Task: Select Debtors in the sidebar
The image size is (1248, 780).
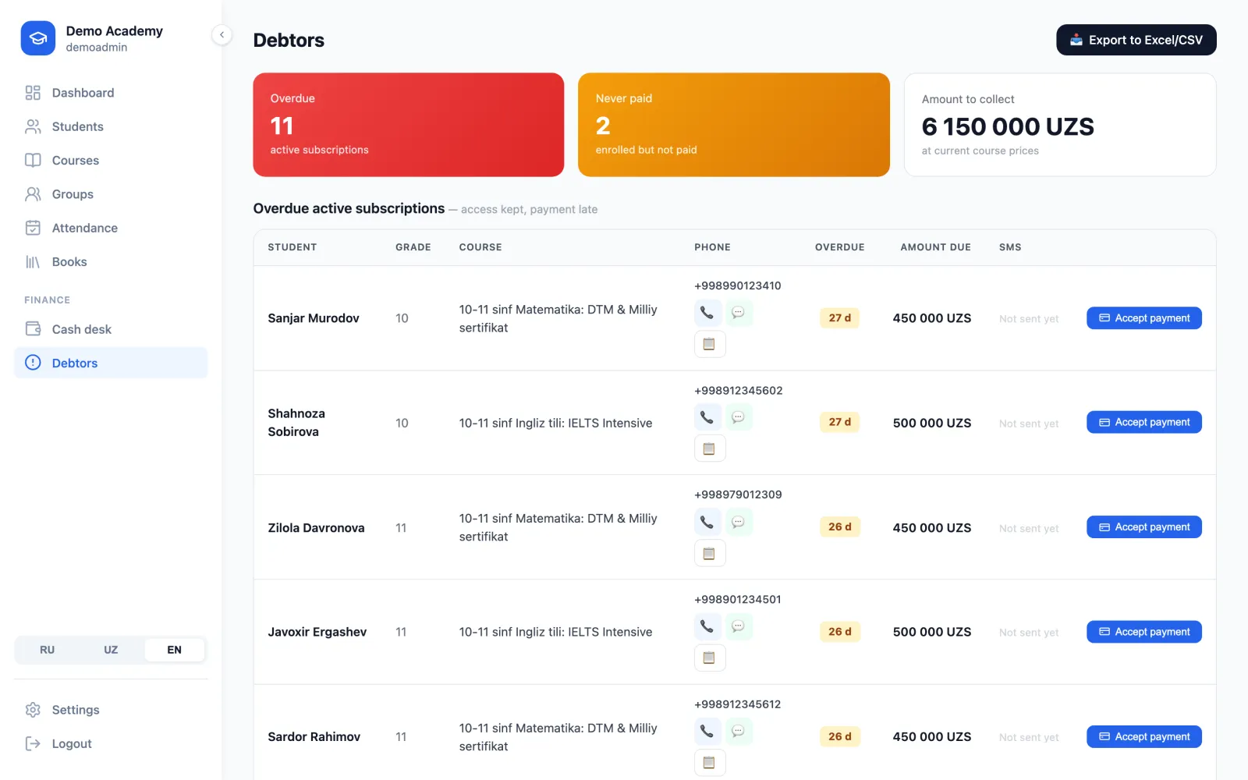Action: [111, 363]
